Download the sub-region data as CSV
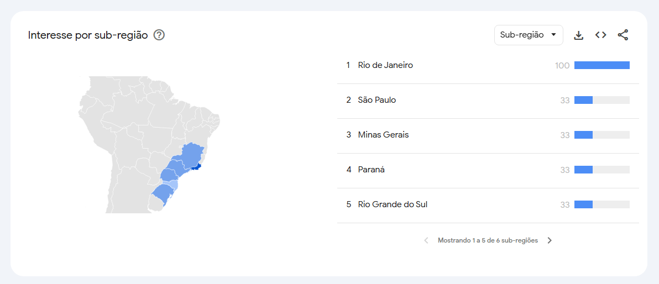Screen dimensions: 659x284 [579, 35]
